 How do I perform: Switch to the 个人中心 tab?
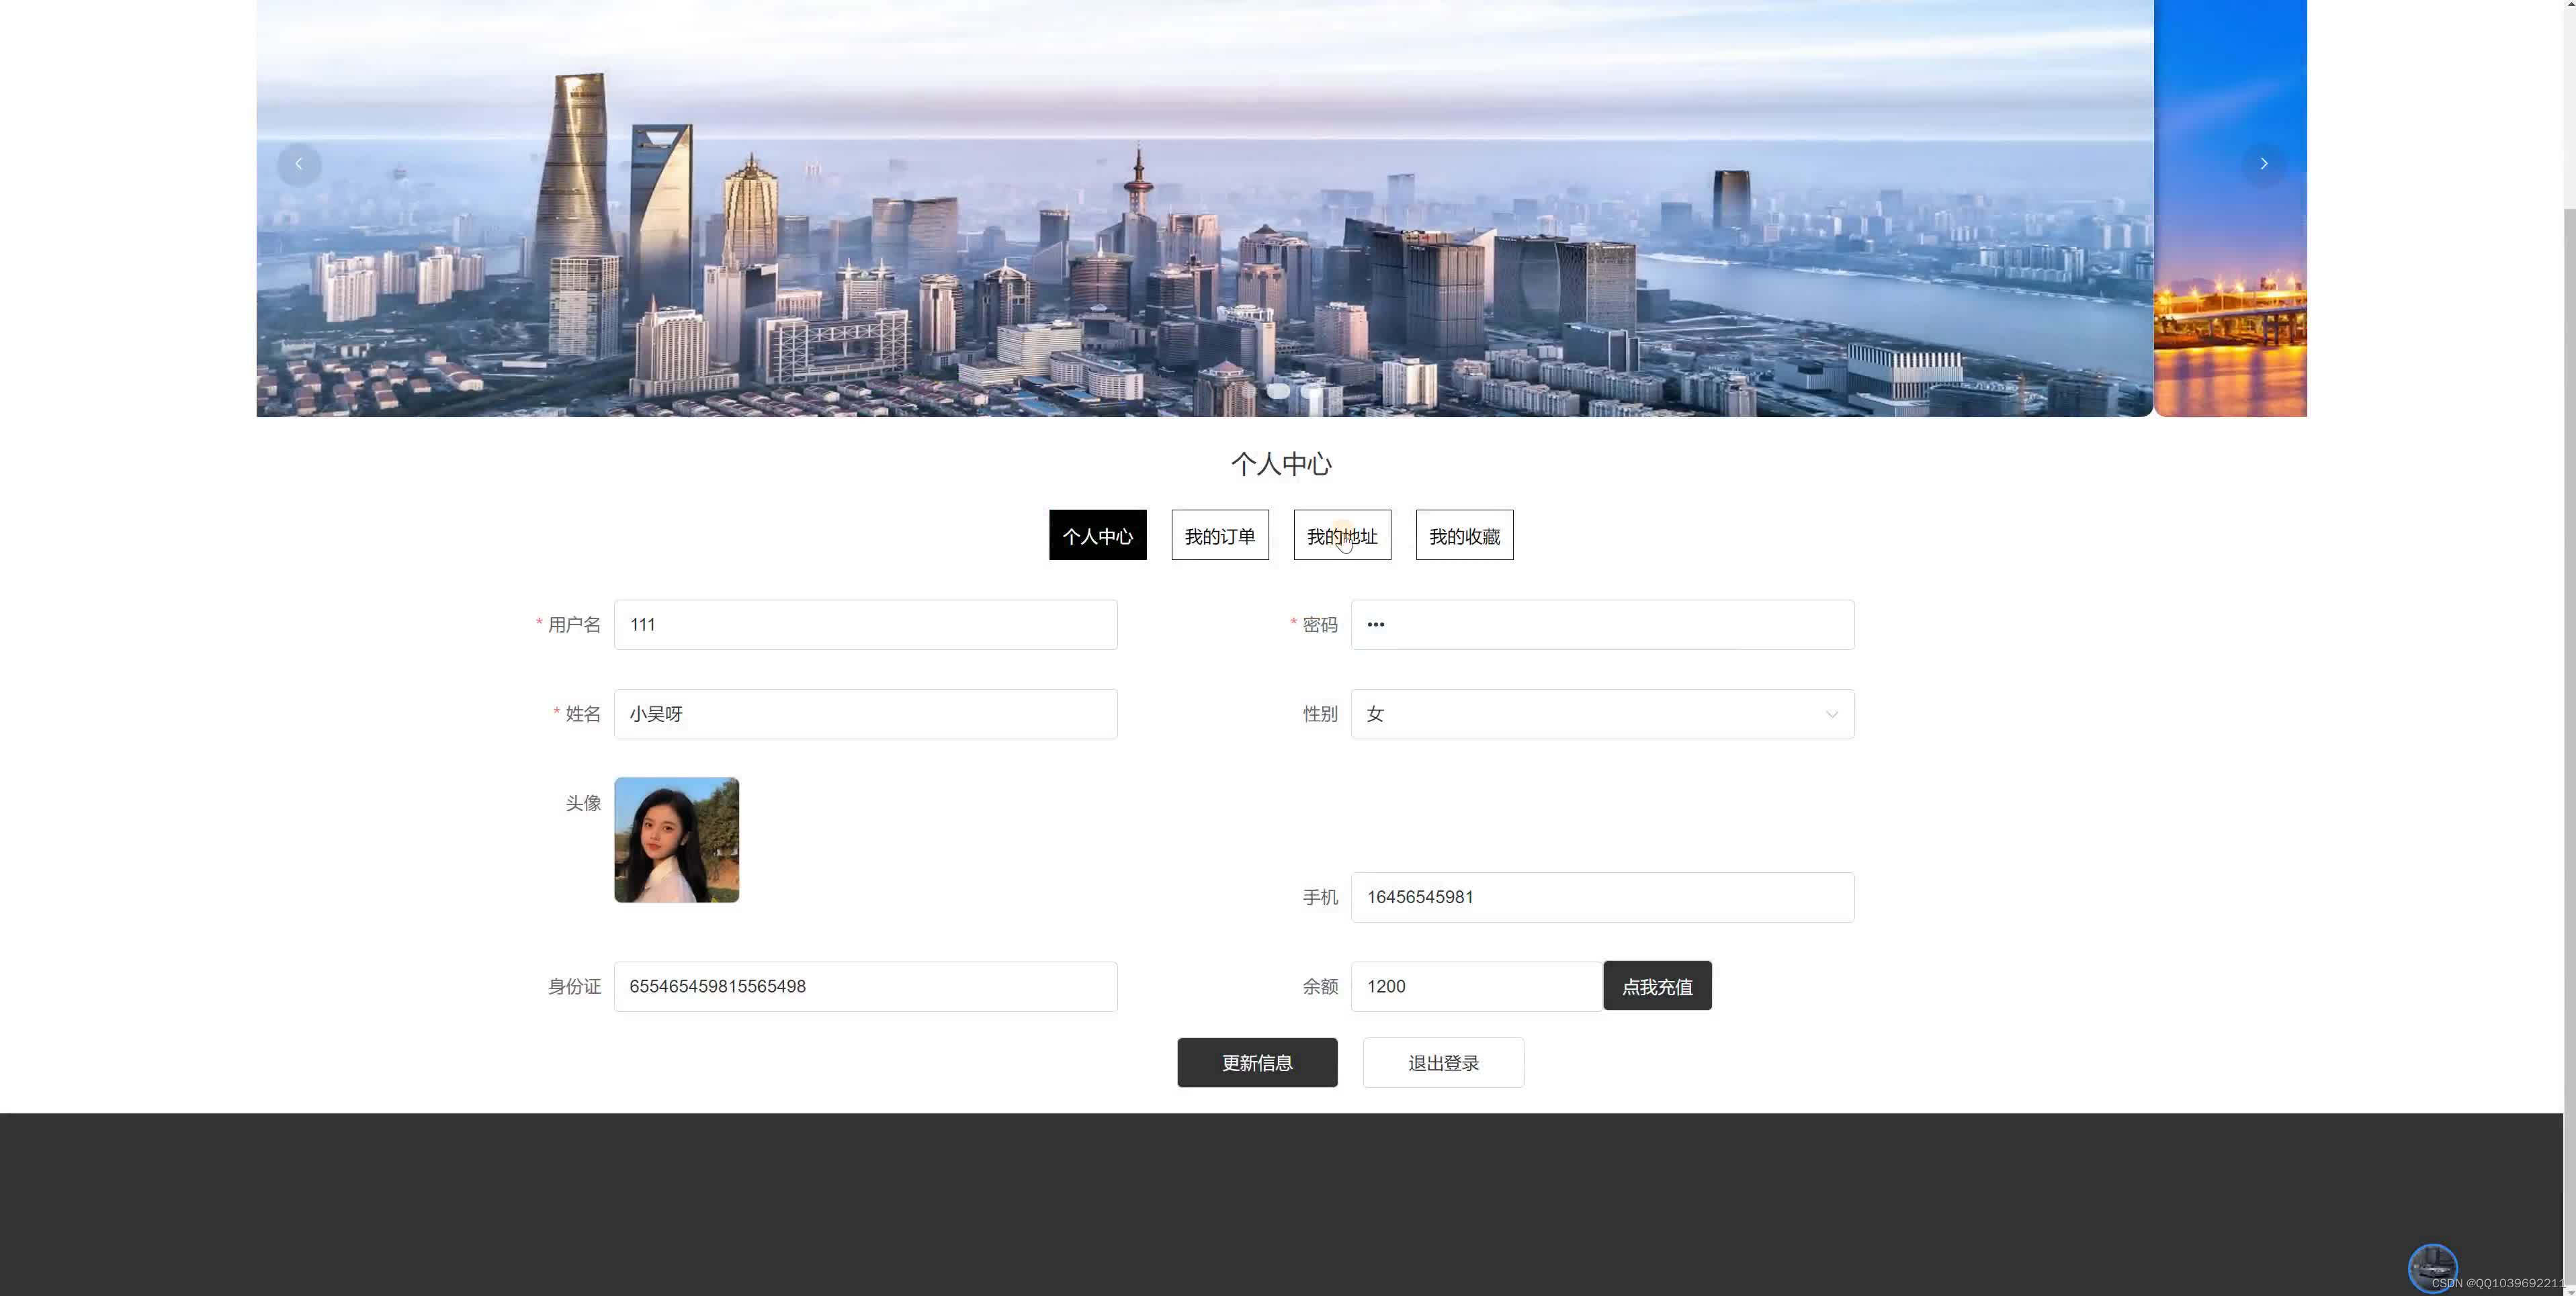[x=1097, y=536]
